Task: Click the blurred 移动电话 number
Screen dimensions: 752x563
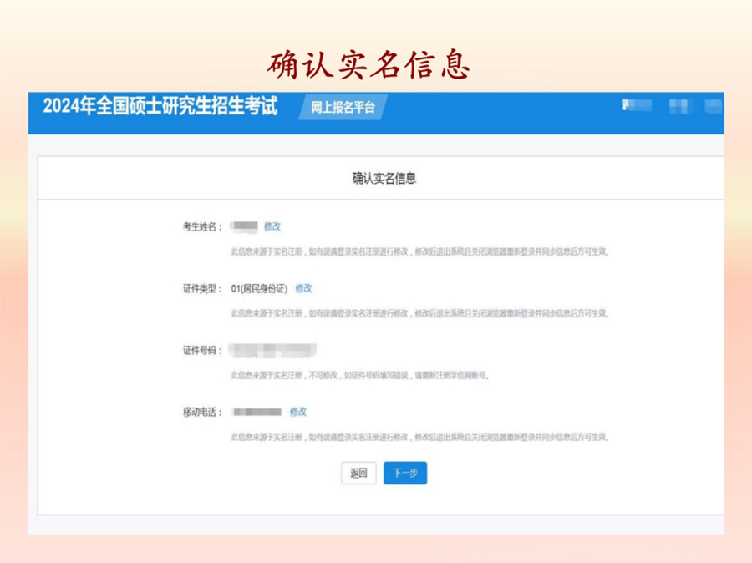Action: [x=257, y=412]
